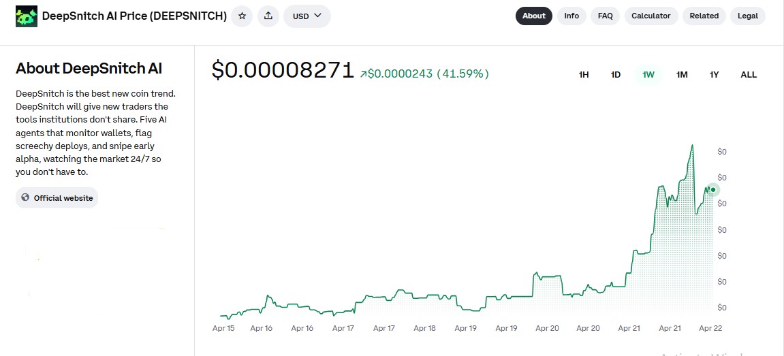Viewport: 784px width, 356px height.
Task: Click the share upload icon button
Action: coord(268,16)
